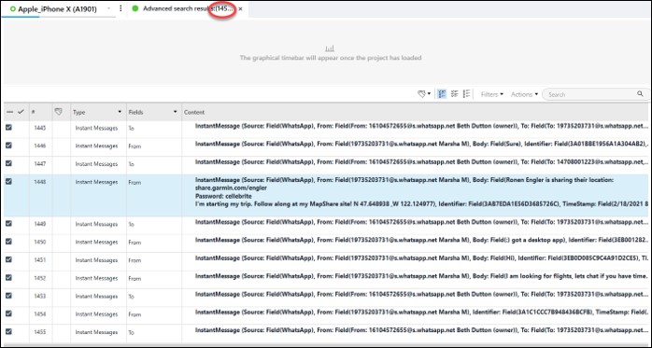Click the timebar chart icon
This screenshot has height=348, width=652.
pyautogui.click(x=330, y=49)
